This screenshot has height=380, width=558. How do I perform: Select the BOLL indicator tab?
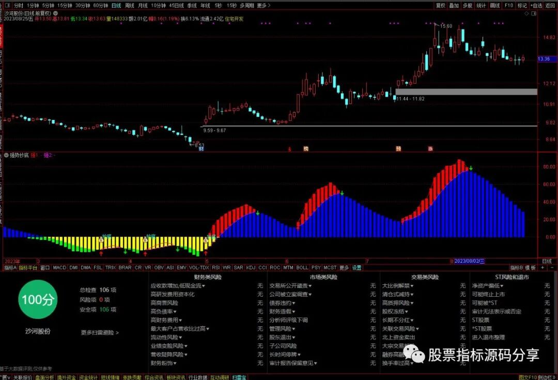tap(302, 267)
